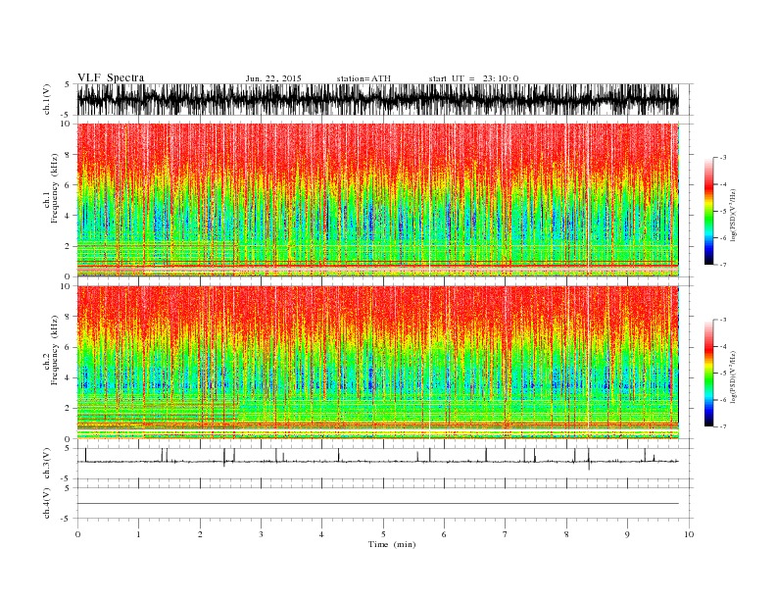Click the ch.1 spectrogram color scale bar
This screenshot has height=600, width=776.
(708, 211)
